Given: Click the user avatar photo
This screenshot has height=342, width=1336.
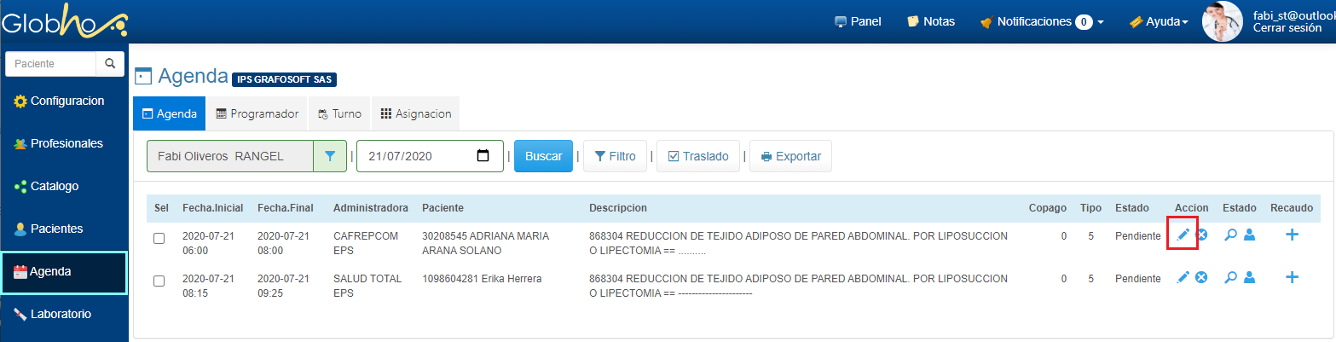Looking at the screenshot, I should point(1222,22).
